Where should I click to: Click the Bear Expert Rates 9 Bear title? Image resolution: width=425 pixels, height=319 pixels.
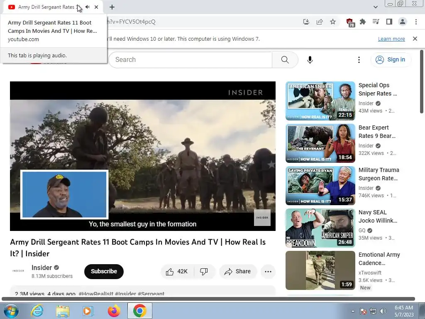pyautogui.click(x=377, y=132)
